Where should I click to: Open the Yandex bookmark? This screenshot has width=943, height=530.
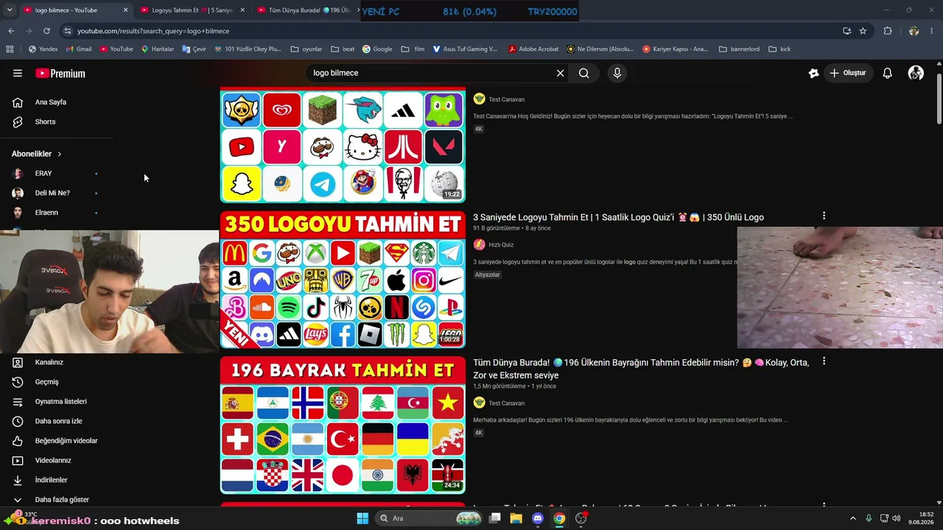[43, 49]
